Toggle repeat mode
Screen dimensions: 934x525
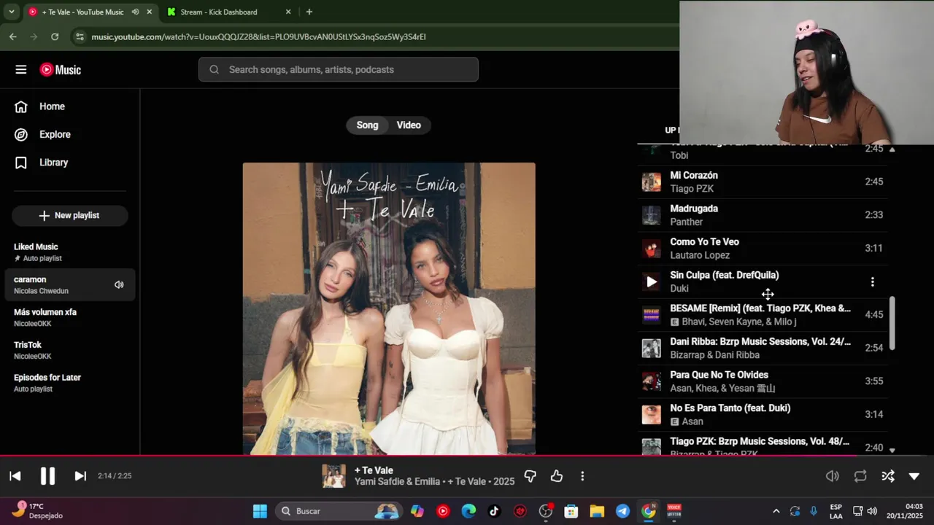(860, 476)
